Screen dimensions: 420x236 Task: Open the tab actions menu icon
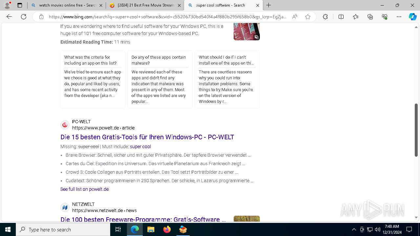[20, 5]
